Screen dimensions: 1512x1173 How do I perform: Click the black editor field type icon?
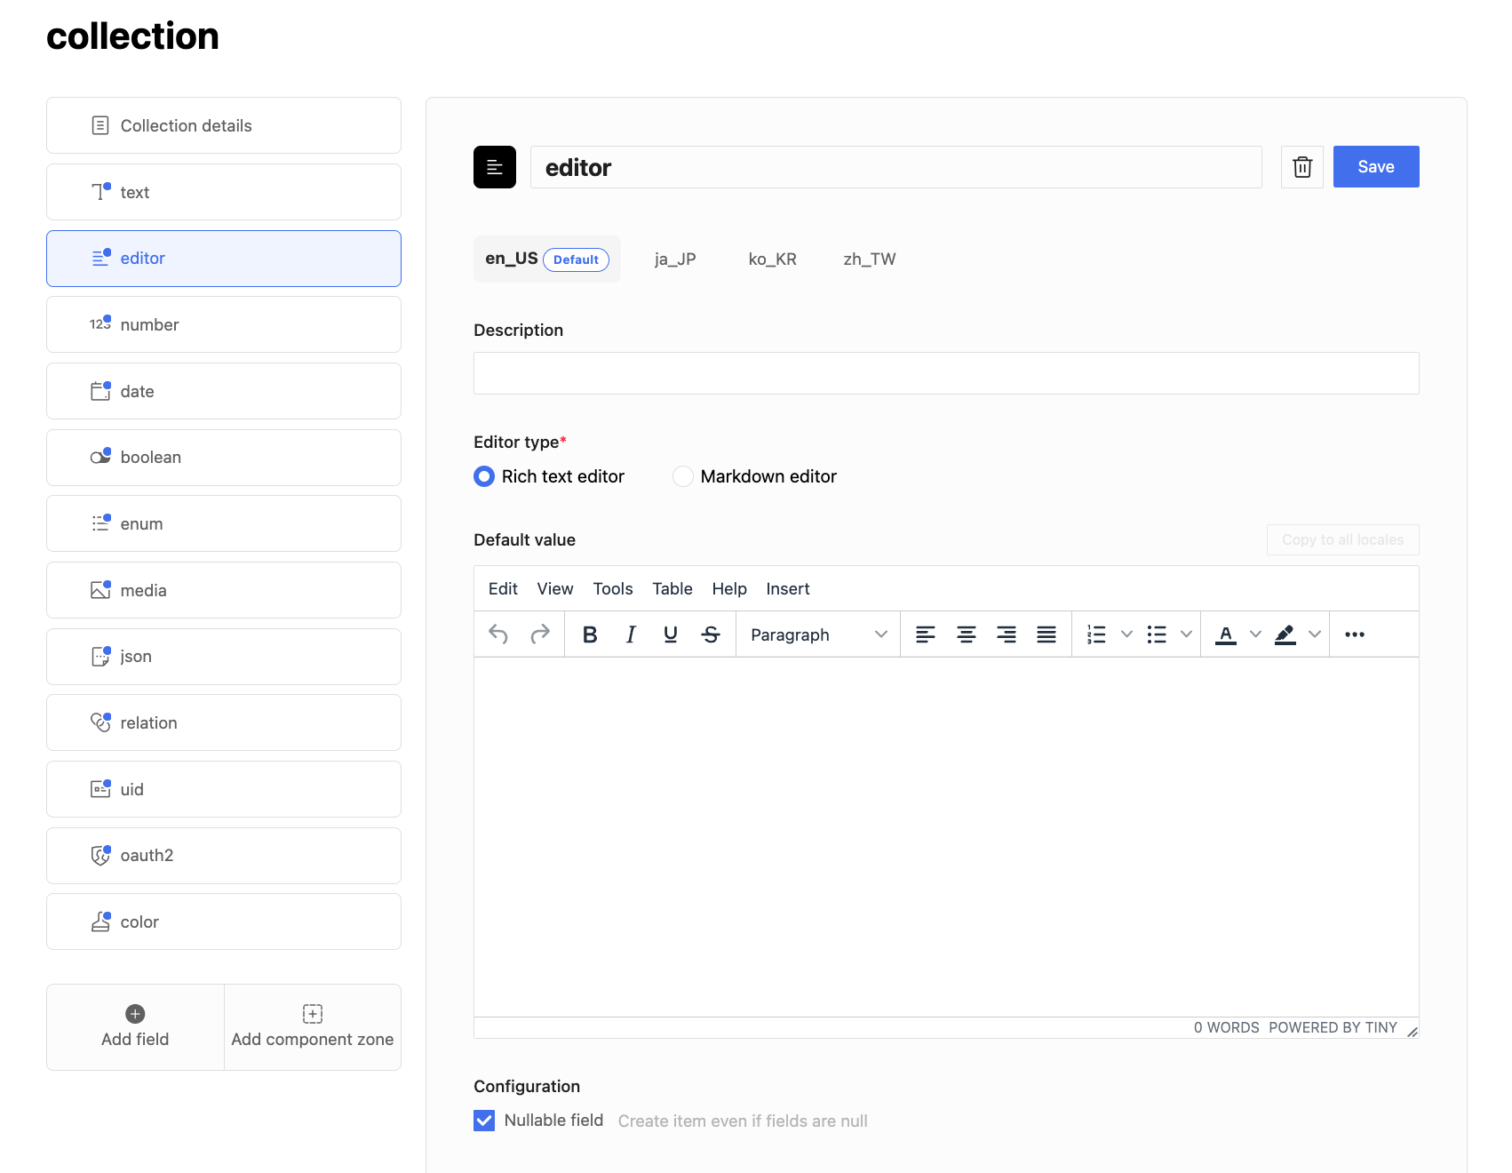[495, 167]
